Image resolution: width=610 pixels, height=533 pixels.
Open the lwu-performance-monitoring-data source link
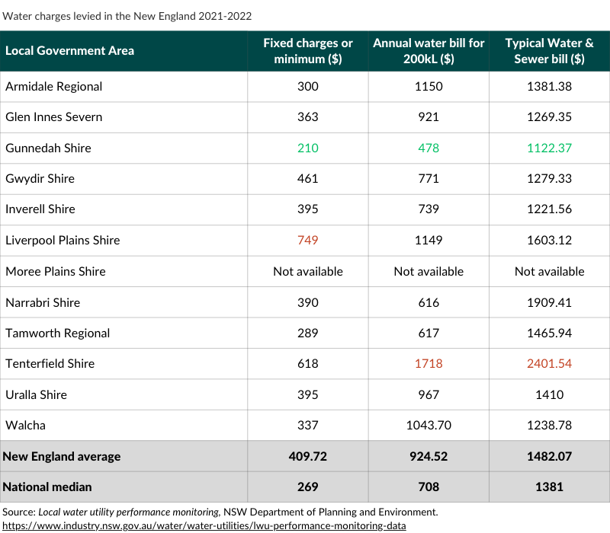[204, 525]
